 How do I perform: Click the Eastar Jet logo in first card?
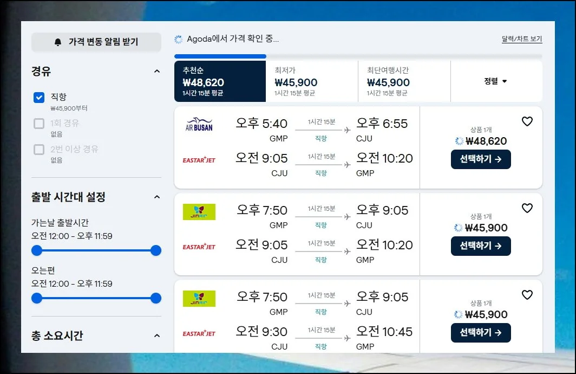[x=199, y=160]
